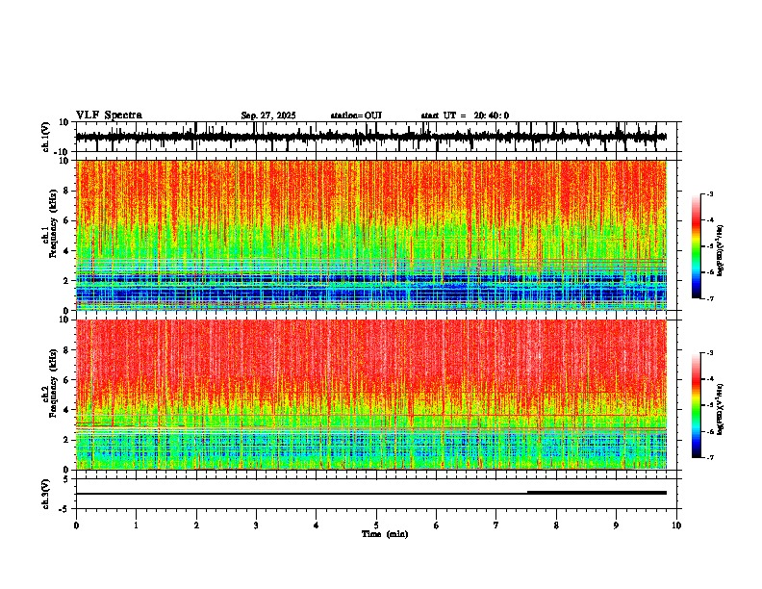Click the ch.1 color bar log(PSD) label
This screenshot has height=589, width=762.
click(720, 251)
